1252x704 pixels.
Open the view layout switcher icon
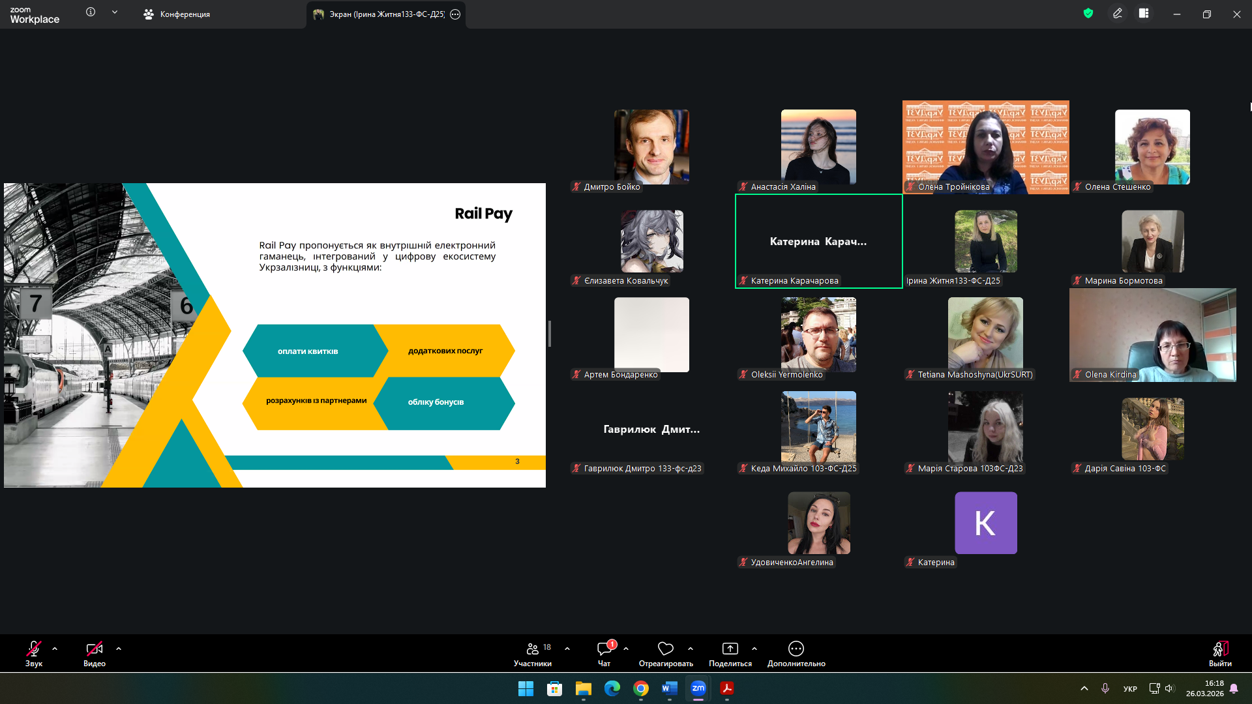click(x=1144, y=13)
